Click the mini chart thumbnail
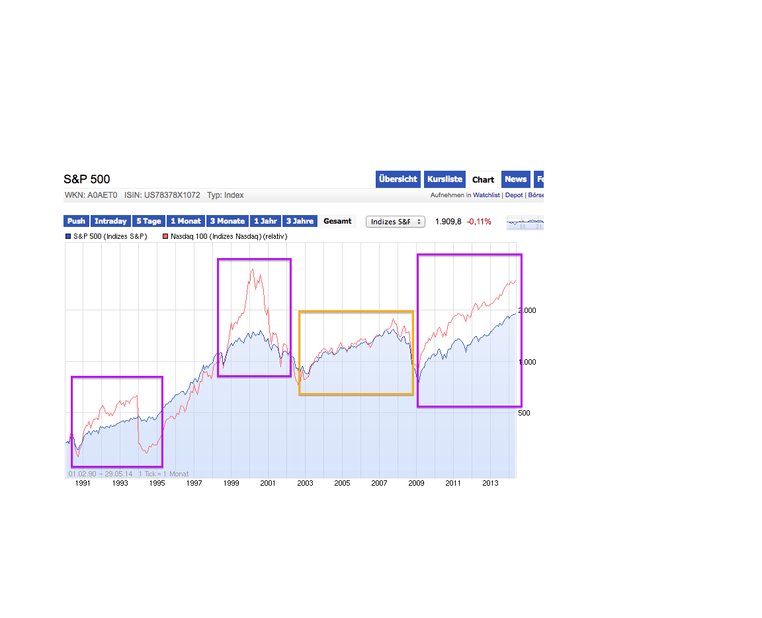 (x=525, y=223)
